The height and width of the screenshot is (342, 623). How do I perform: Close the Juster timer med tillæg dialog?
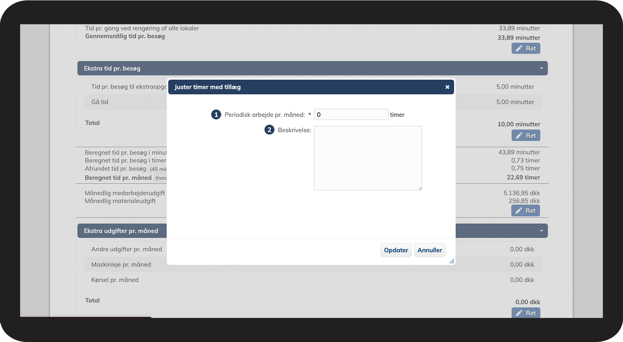[x=447, y=87]
